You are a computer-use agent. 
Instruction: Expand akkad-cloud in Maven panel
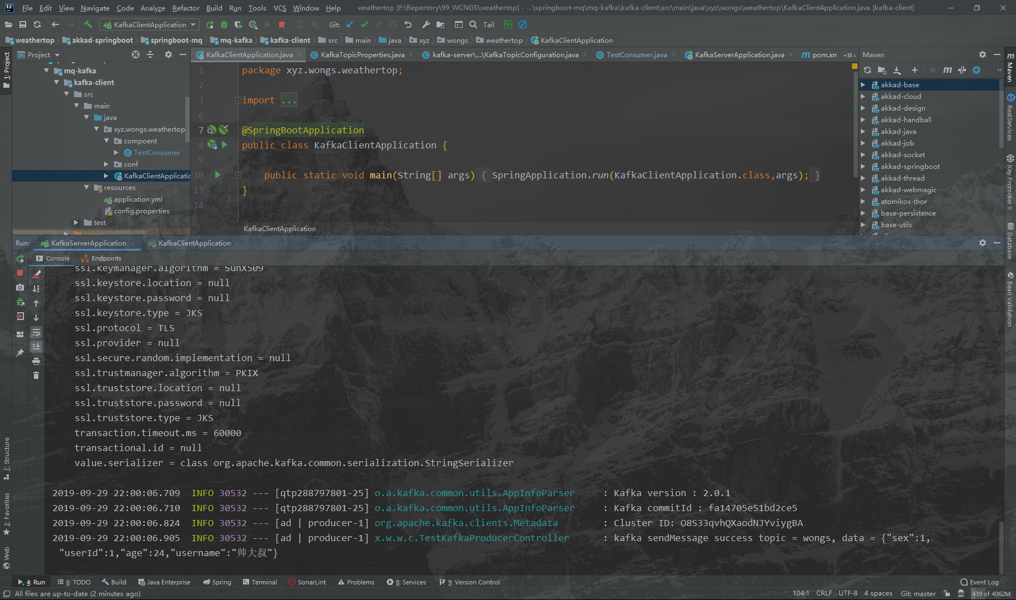tap(863, 96)
